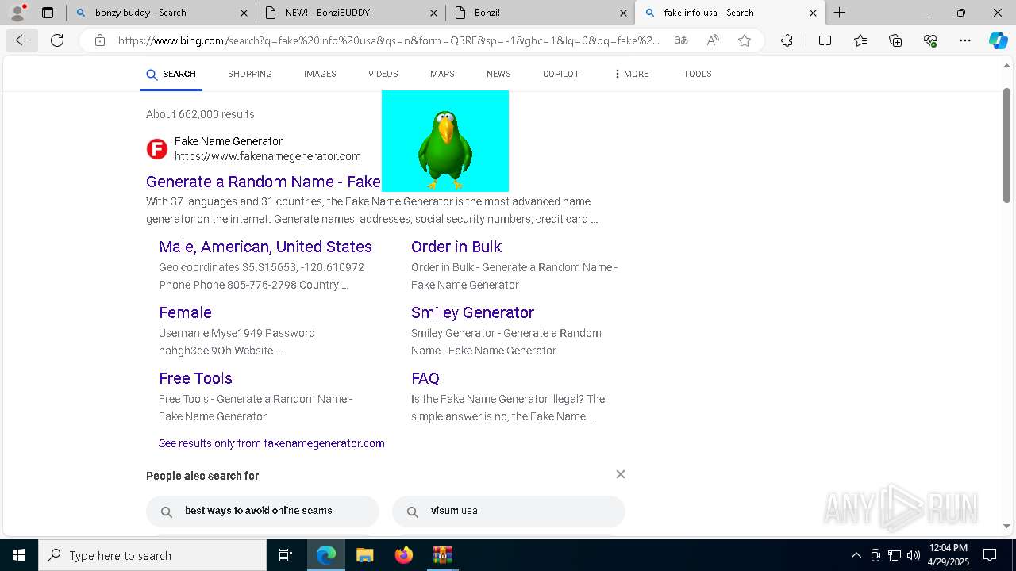Open the browser profile icon
Image resolution: width=1016 pixels, height=571 pixels.
tap(17, 13)
